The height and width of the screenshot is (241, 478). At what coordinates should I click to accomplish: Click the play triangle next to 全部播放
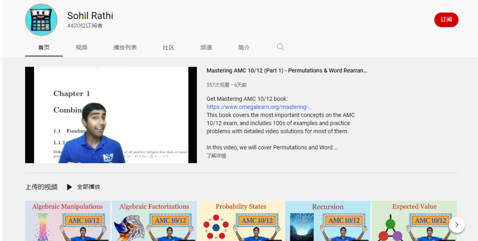point(69,187)
